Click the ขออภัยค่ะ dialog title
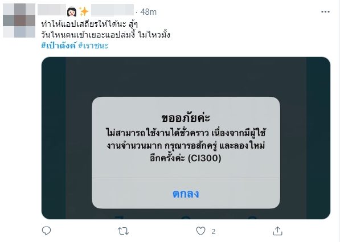Viewport: 340px width, 242px height. [x=186, y=118]
